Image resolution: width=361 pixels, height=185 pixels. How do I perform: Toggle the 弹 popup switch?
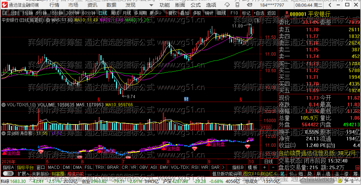coord(8,173)
